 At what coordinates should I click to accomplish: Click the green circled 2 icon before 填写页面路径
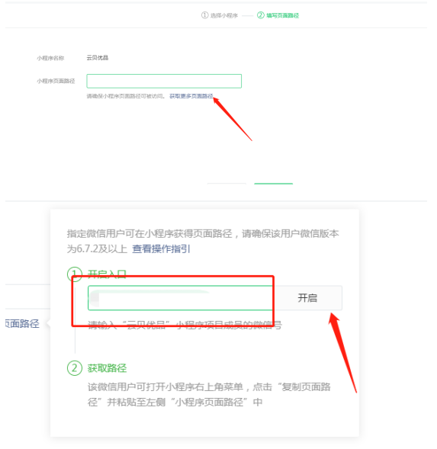point(261,15)
